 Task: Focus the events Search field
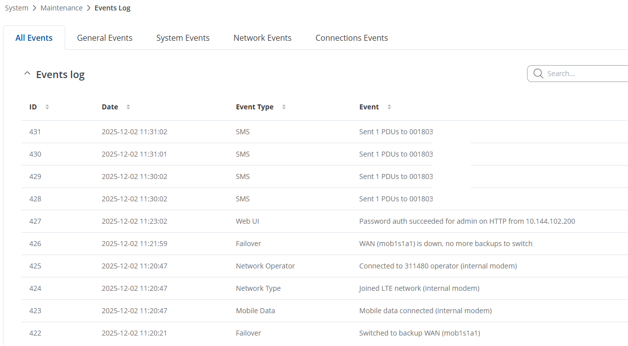[582, 74]
